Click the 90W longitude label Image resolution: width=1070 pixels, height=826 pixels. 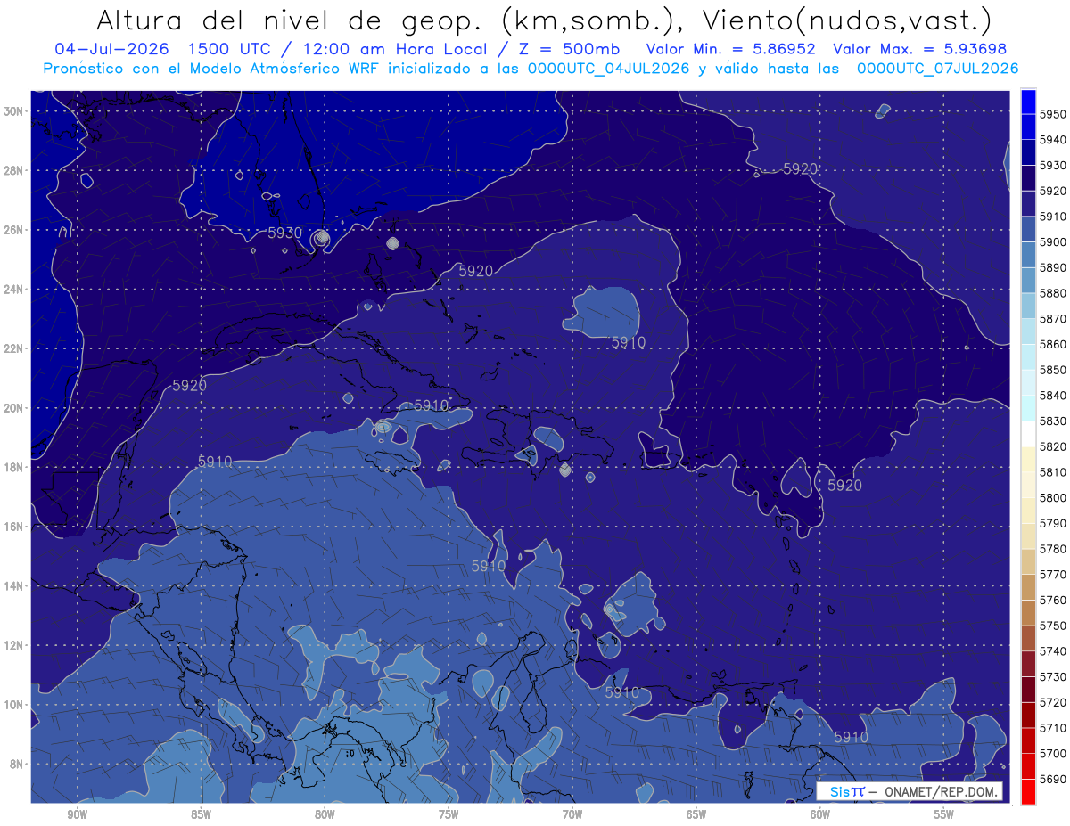click(77, 814)
